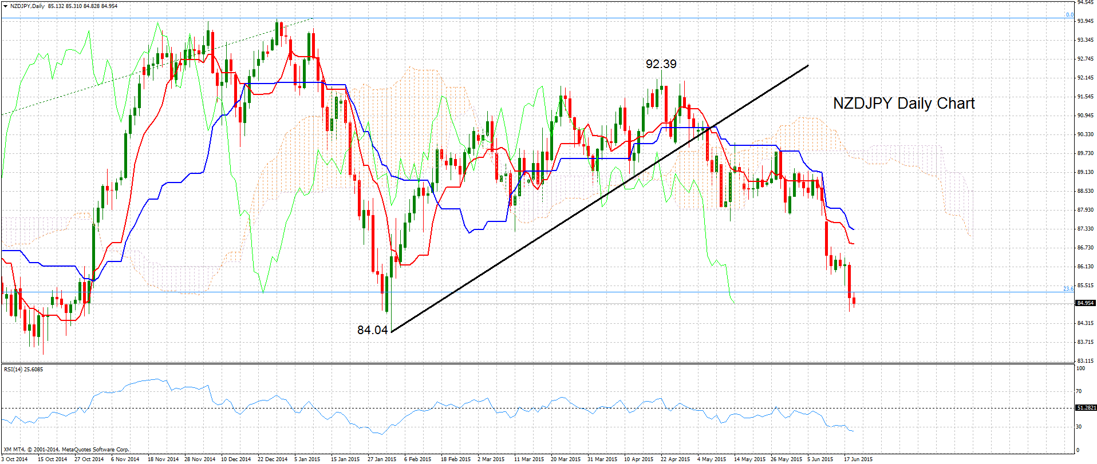Click the 10 Dec 2014 date label
The height and width of the screenshot is (464, 1097).
tap(236, 459)
